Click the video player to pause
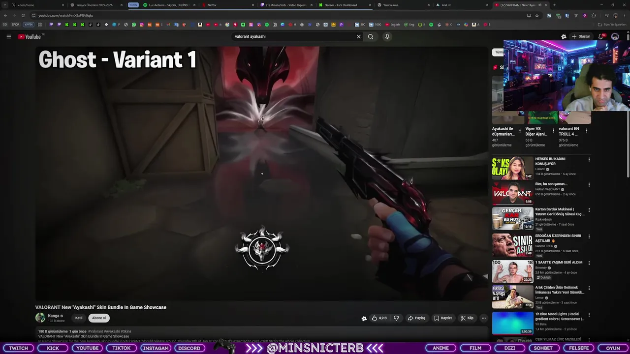 click(262, 173)
